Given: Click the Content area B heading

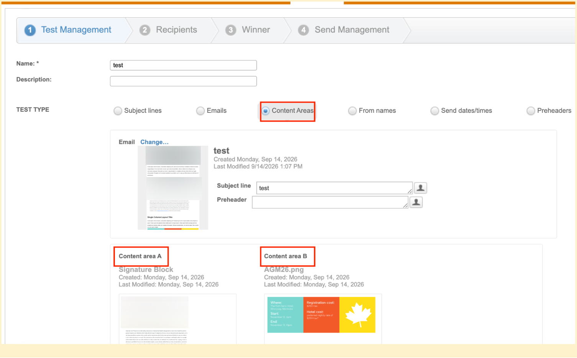Looking at the screenshot, I should pos(285,256).
